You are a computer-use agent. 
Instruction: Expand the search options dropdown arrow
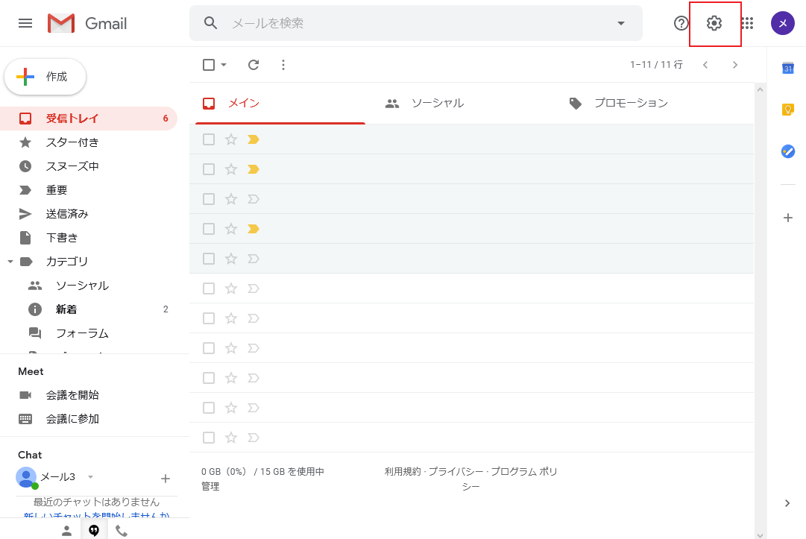(621, 23)
